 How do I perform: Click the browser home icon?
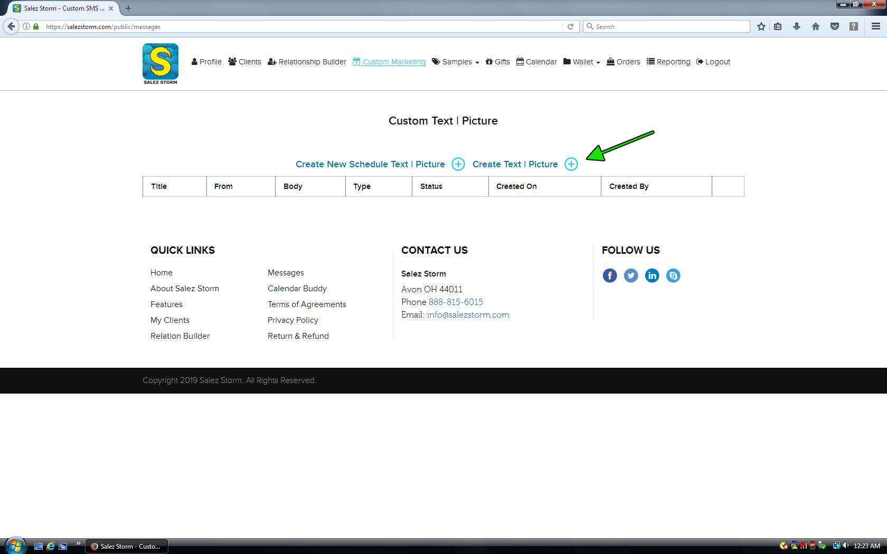pyautogui.click(x=815, y=26)
